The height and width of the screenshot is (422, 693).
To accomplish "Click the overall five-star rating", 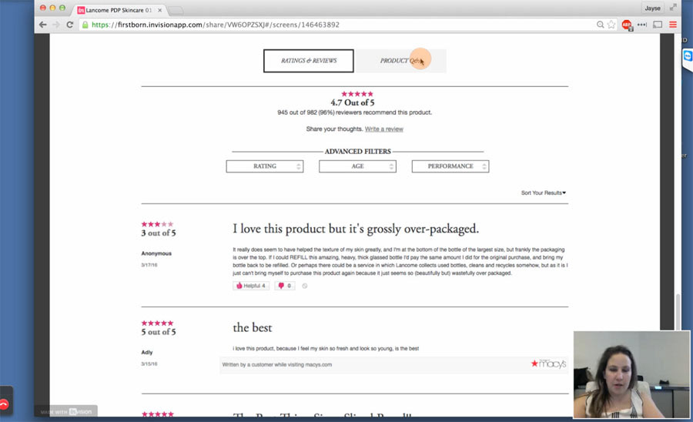I will [x=357, y=94].
